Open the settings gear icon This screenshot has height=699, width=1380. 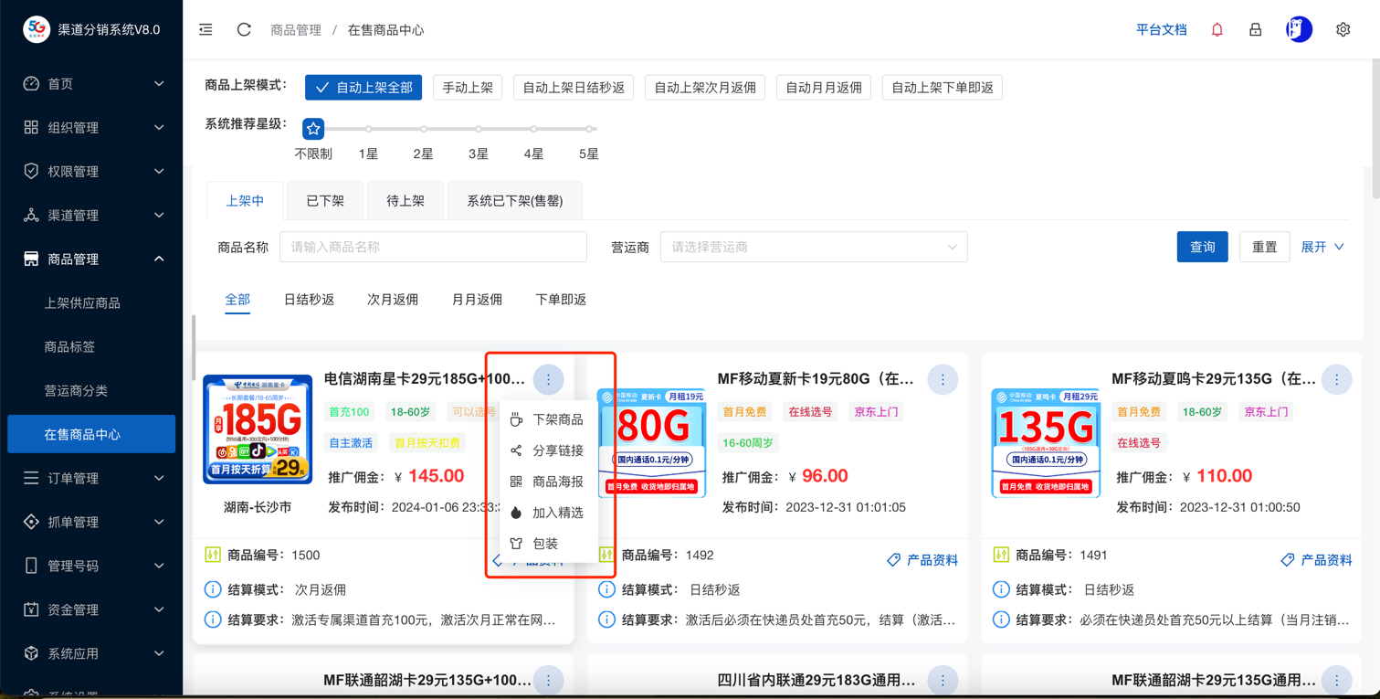[x=1343, y=30]
